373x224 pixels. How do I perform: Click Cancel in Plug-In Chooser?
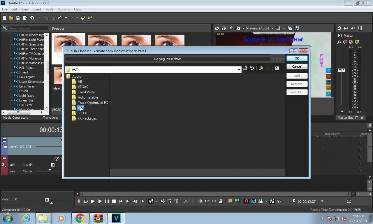pos(297,66)
